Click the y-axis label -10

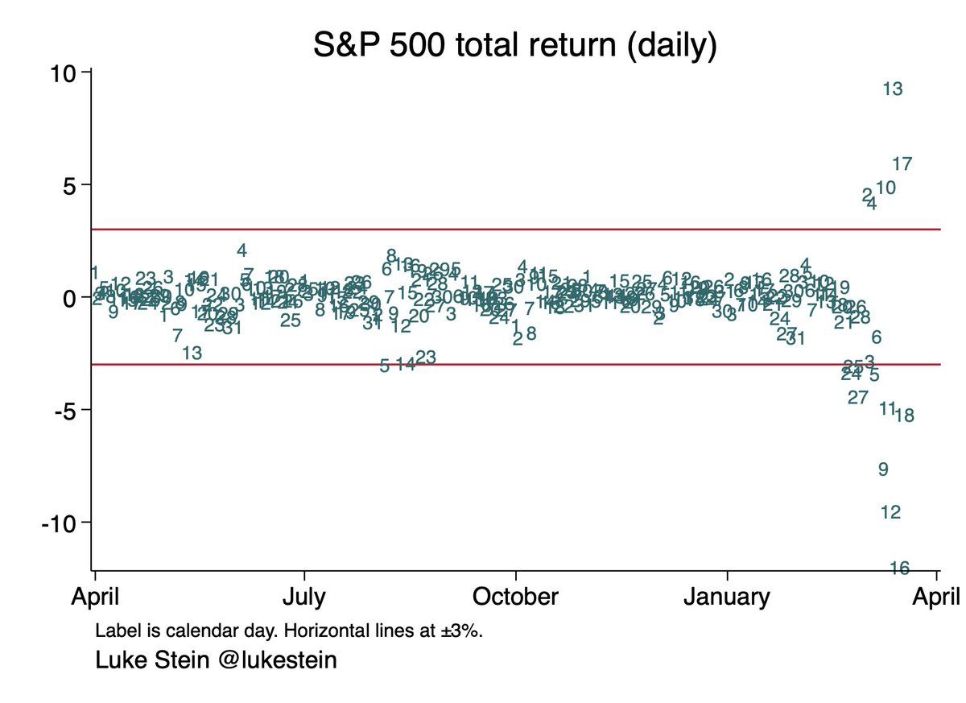click(x=60, y=523)
